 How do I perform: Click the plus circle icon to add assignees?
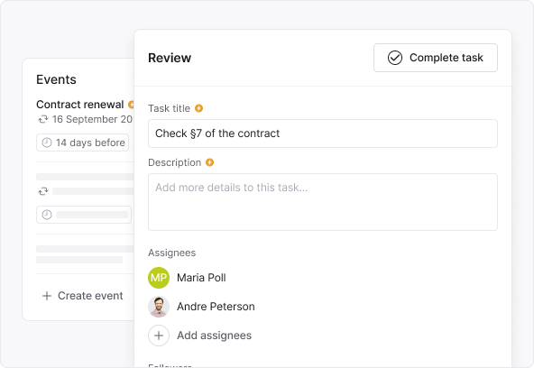click(x=159, y=336)
